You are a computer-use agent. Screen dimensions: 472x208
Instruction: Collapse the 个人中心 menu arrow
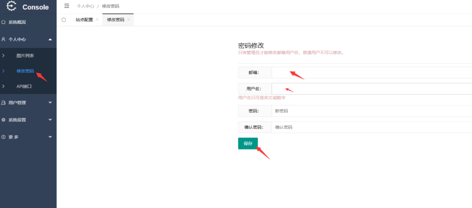pyautogui.click(x=50, y=40)
